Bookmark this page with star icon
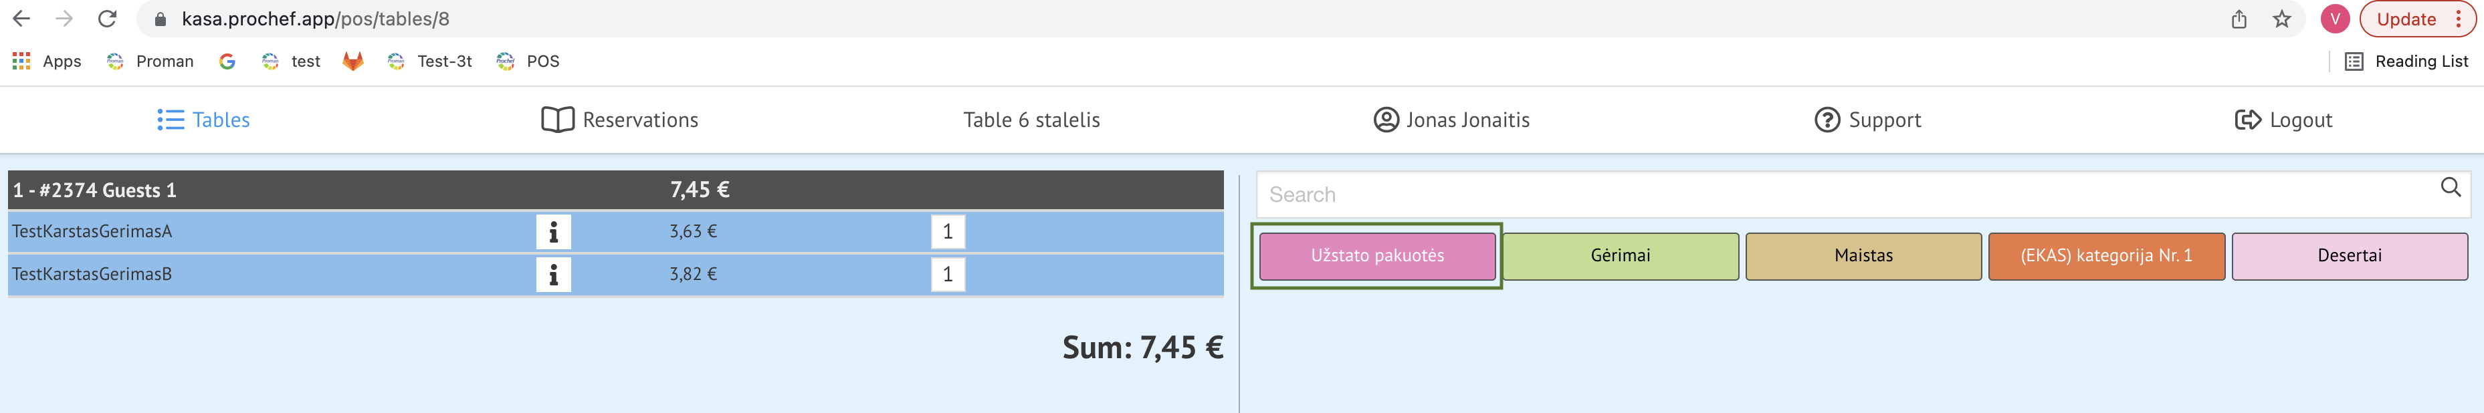 [x=2281, y=19]
